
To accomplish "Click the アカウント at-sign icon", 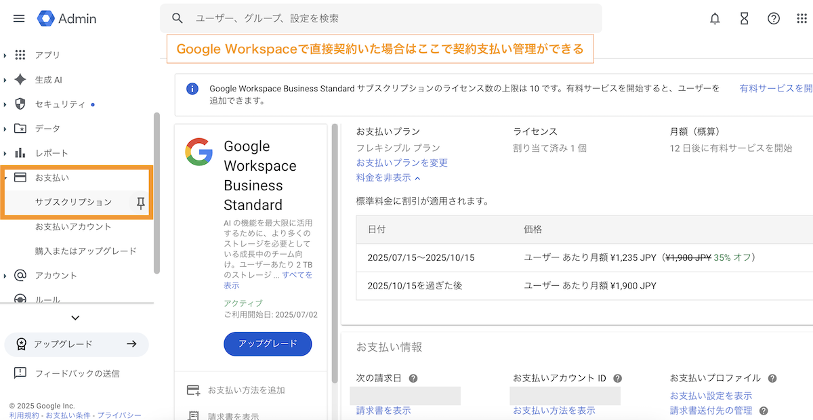I will tap(20, 275).
